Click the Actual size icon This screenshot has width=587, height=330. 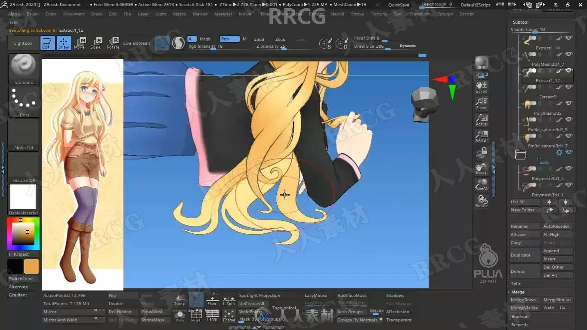[x=482, y=120]
